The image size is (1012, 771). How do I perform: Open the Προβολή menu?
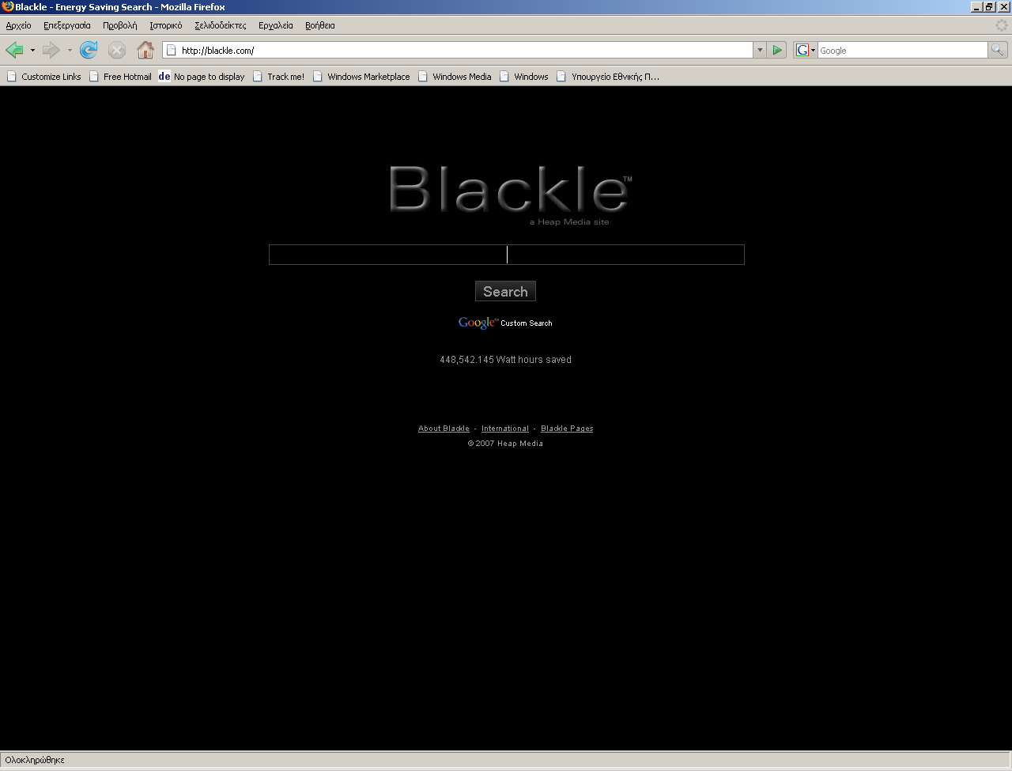[119, 25]
